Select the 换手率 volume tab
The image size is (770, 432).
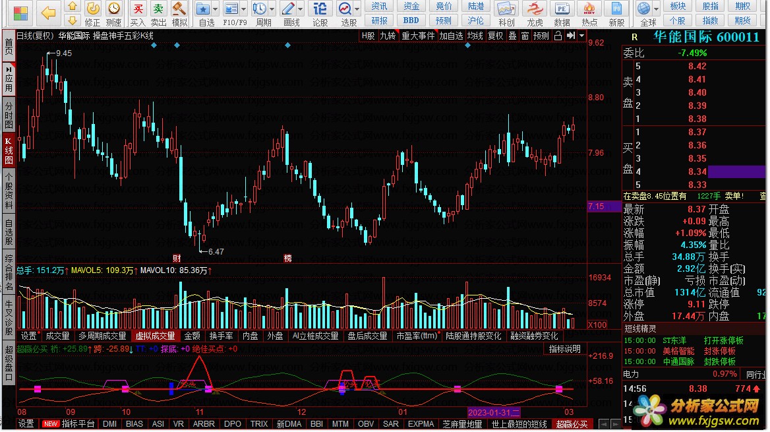point(221,336)
